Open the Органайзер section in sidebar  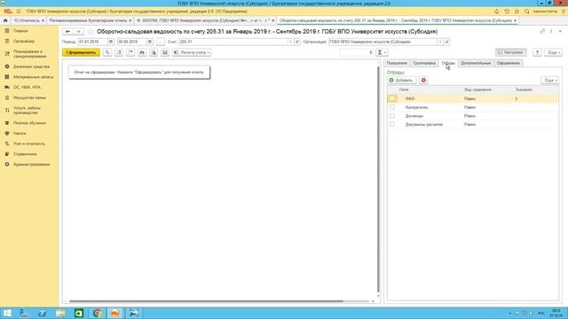pyautogui.click(x=24, y=42)
